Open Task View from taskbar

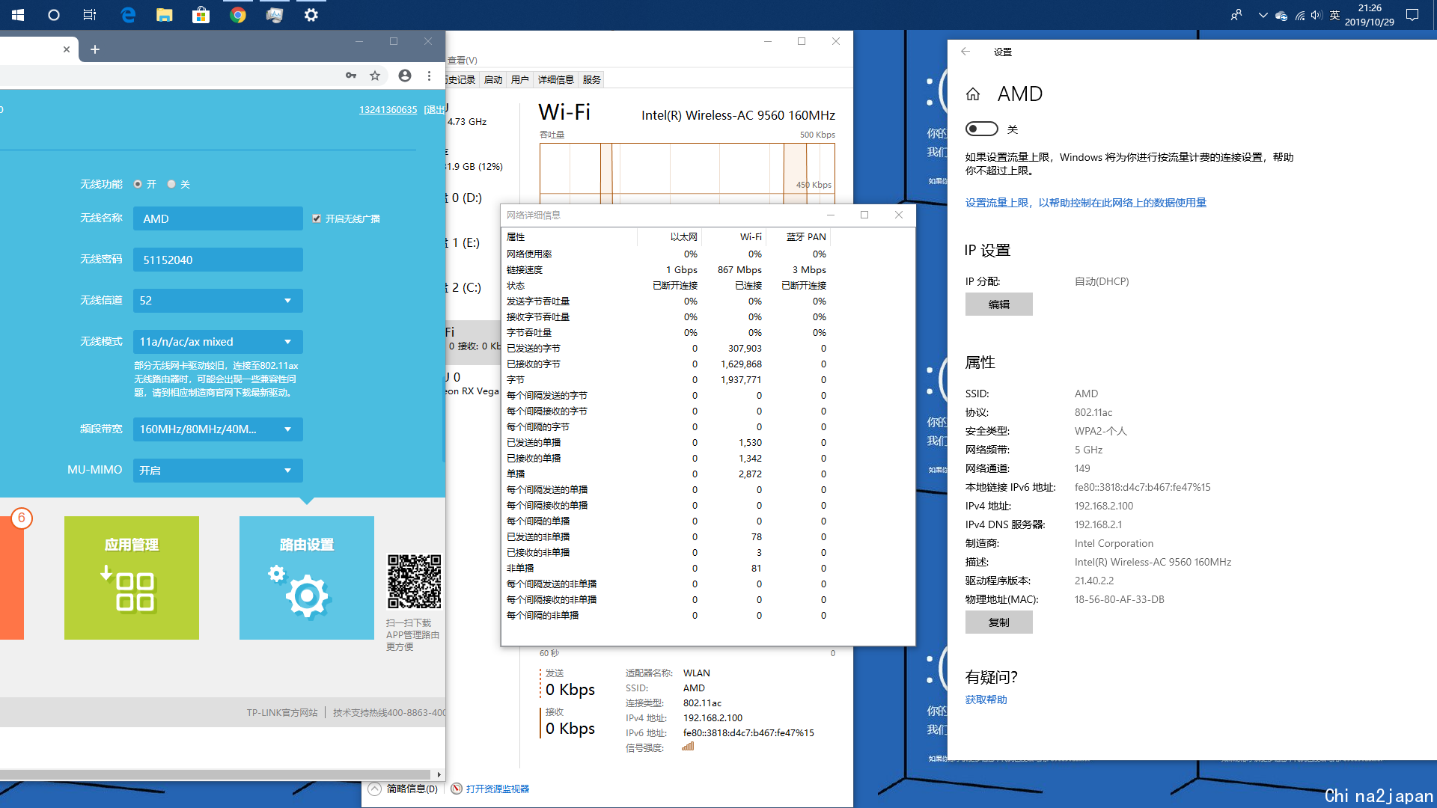click(x=90, y=15)
